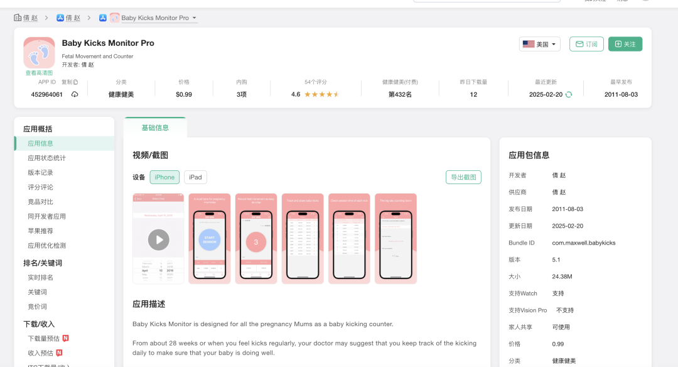Click the 3项 in-app purchases value
This screenshot has height=367, width=678.
pos(241,94)
